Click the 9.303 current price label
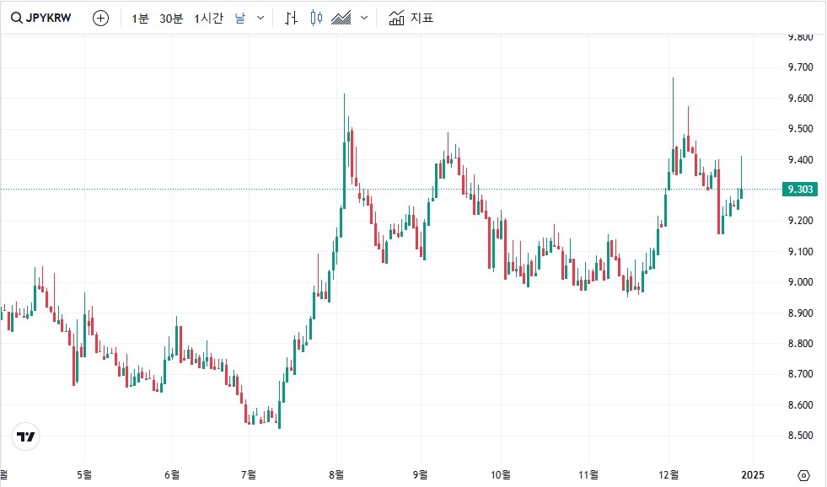The image size is (827, 487). click(x=799, y=190)
